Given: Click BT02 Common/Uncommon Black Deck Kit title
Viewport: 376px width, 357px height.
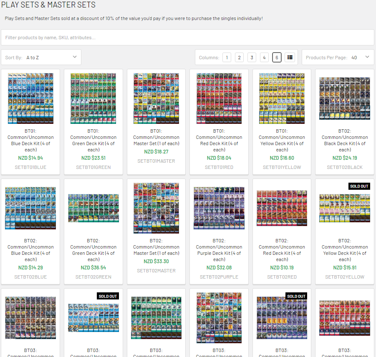Looking at the screenshot, I should (345, 141).
